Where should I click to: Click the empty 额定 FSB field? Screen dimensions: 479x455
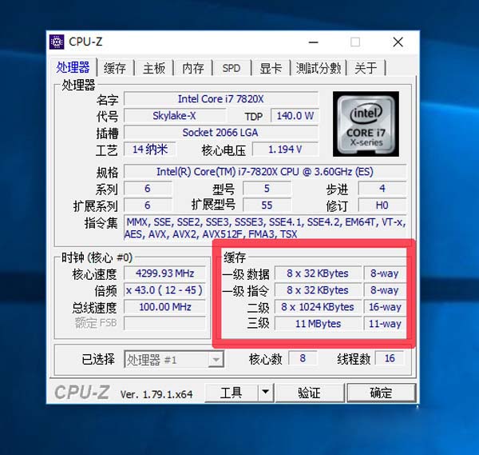[165, 323]
